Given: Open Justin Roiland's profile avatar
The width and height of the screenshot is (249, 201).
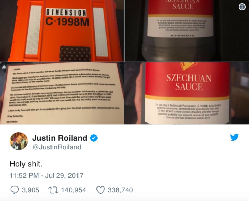Looking at the screenshot, I should tap(19, 141).
